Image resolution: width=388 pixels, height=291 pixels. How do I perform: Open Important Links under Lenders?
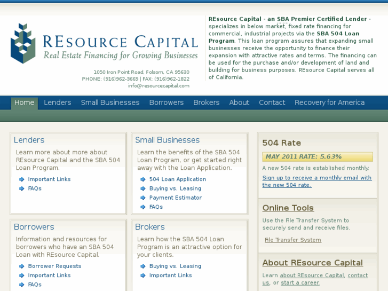click(49, 179)
